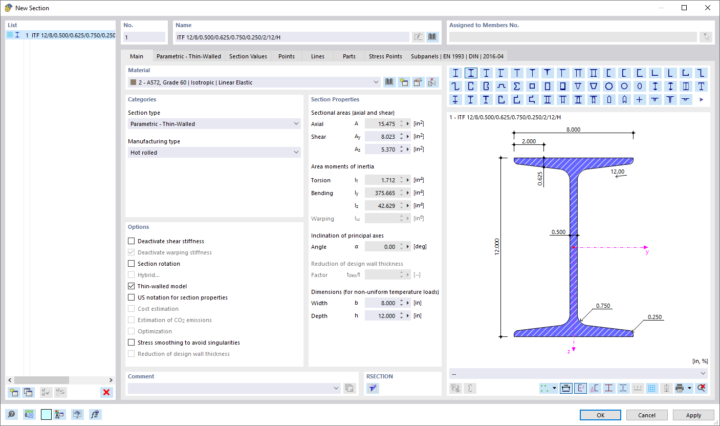Open the section library book icon beside Name
This screenshot has width=720, height=426.
[x=432, y=36]
